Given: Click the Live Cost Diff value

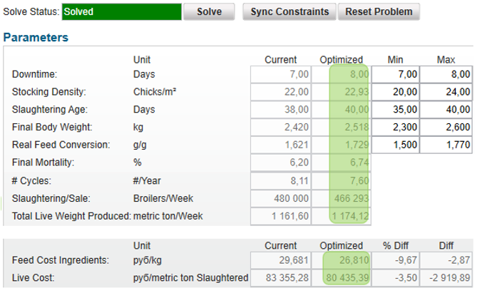Looking at the screenshot, I should click(x=446, y=278).
